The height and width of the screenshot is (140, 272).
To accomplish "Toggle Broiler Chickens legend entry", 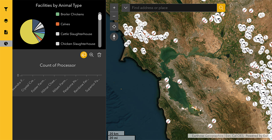I will (x=72, y=14).
